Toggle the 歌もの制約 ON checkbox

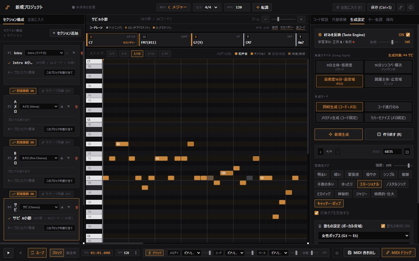(x=383, y=226)
